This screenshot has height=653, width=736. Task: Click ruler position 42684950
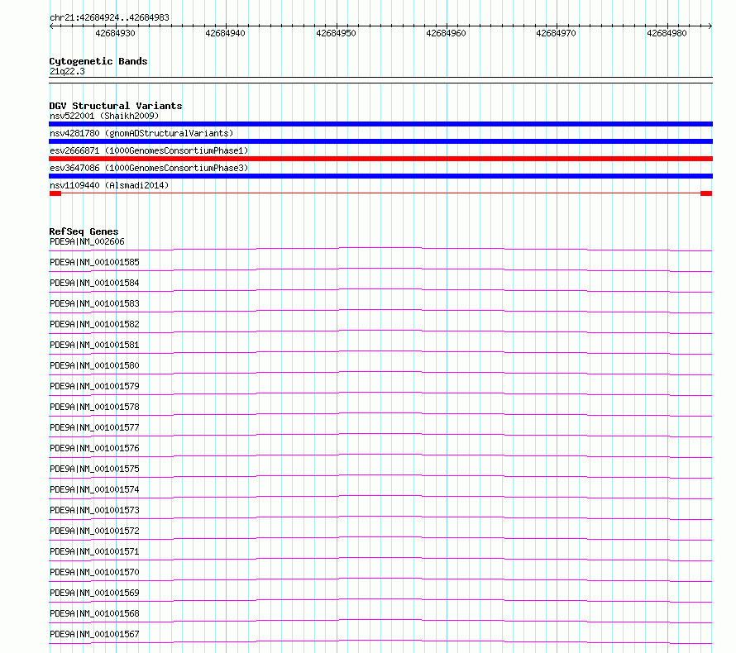(x=336, y=33)
